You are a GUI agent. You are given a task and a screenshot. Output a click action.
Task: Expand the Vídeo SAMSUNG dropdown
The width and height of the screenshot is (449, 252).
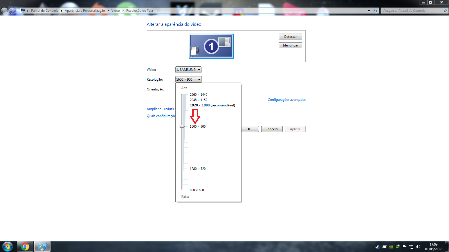pos(188,70)
